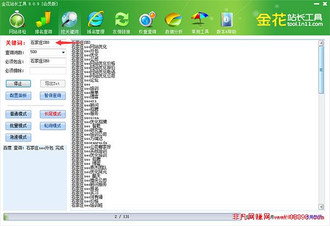Switch to 长尾模式 long-tail mode

pyautogui.click(x=53, y=114)
